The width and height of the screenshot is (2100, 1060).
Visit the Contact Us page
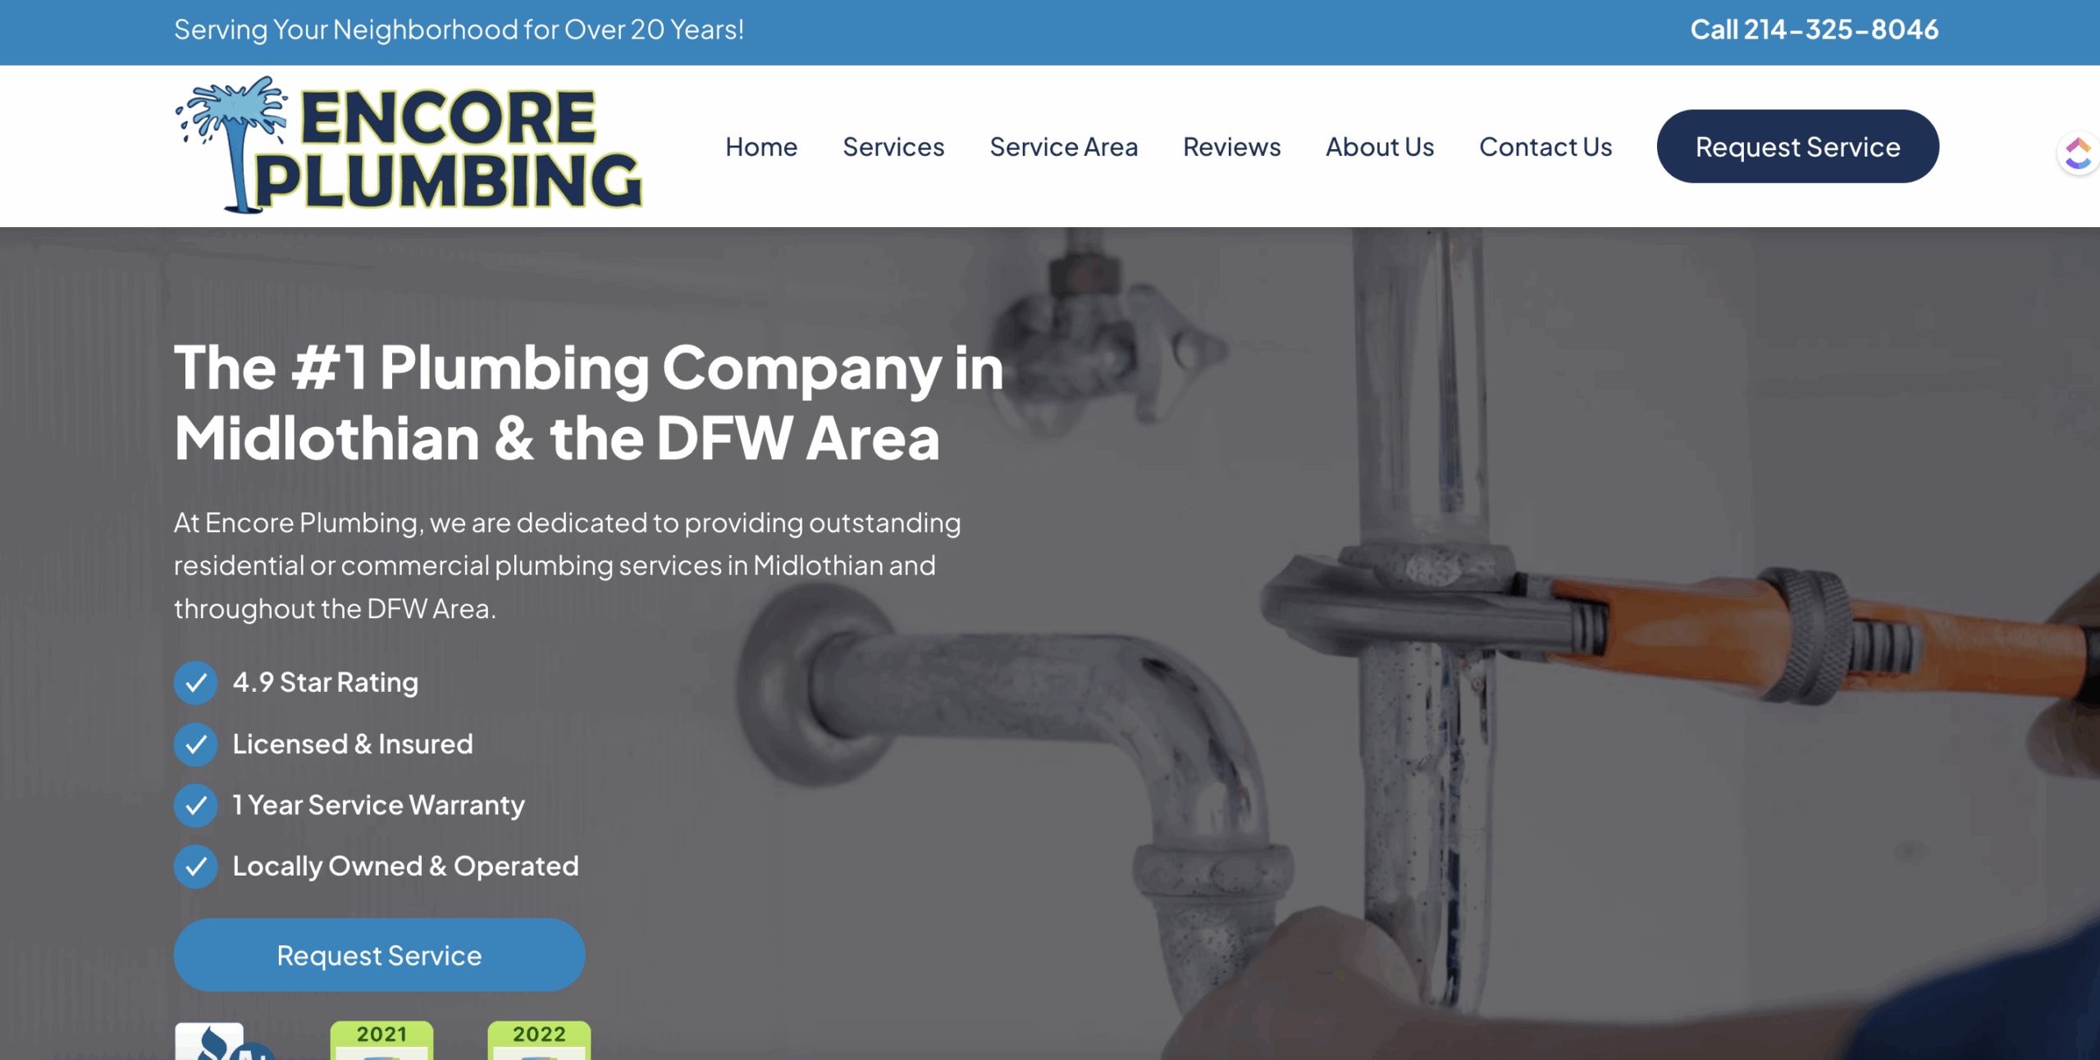tap(1545, 147)
